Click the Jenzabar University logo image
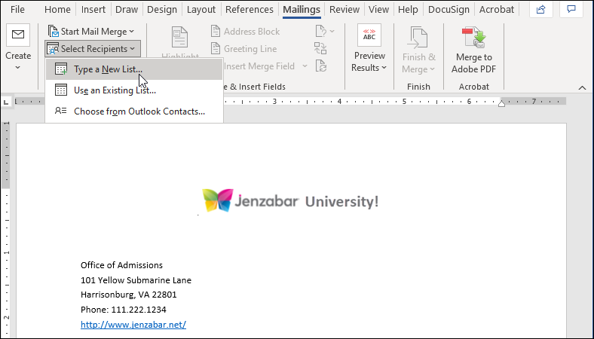594x339 pixels. [x=290, y=201]
